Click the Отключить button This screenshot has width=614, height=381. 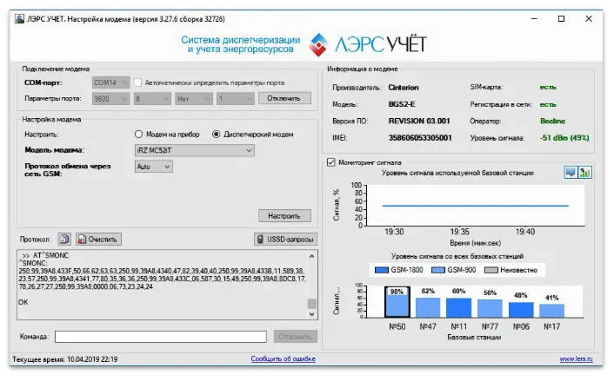(x=284, y=98)
